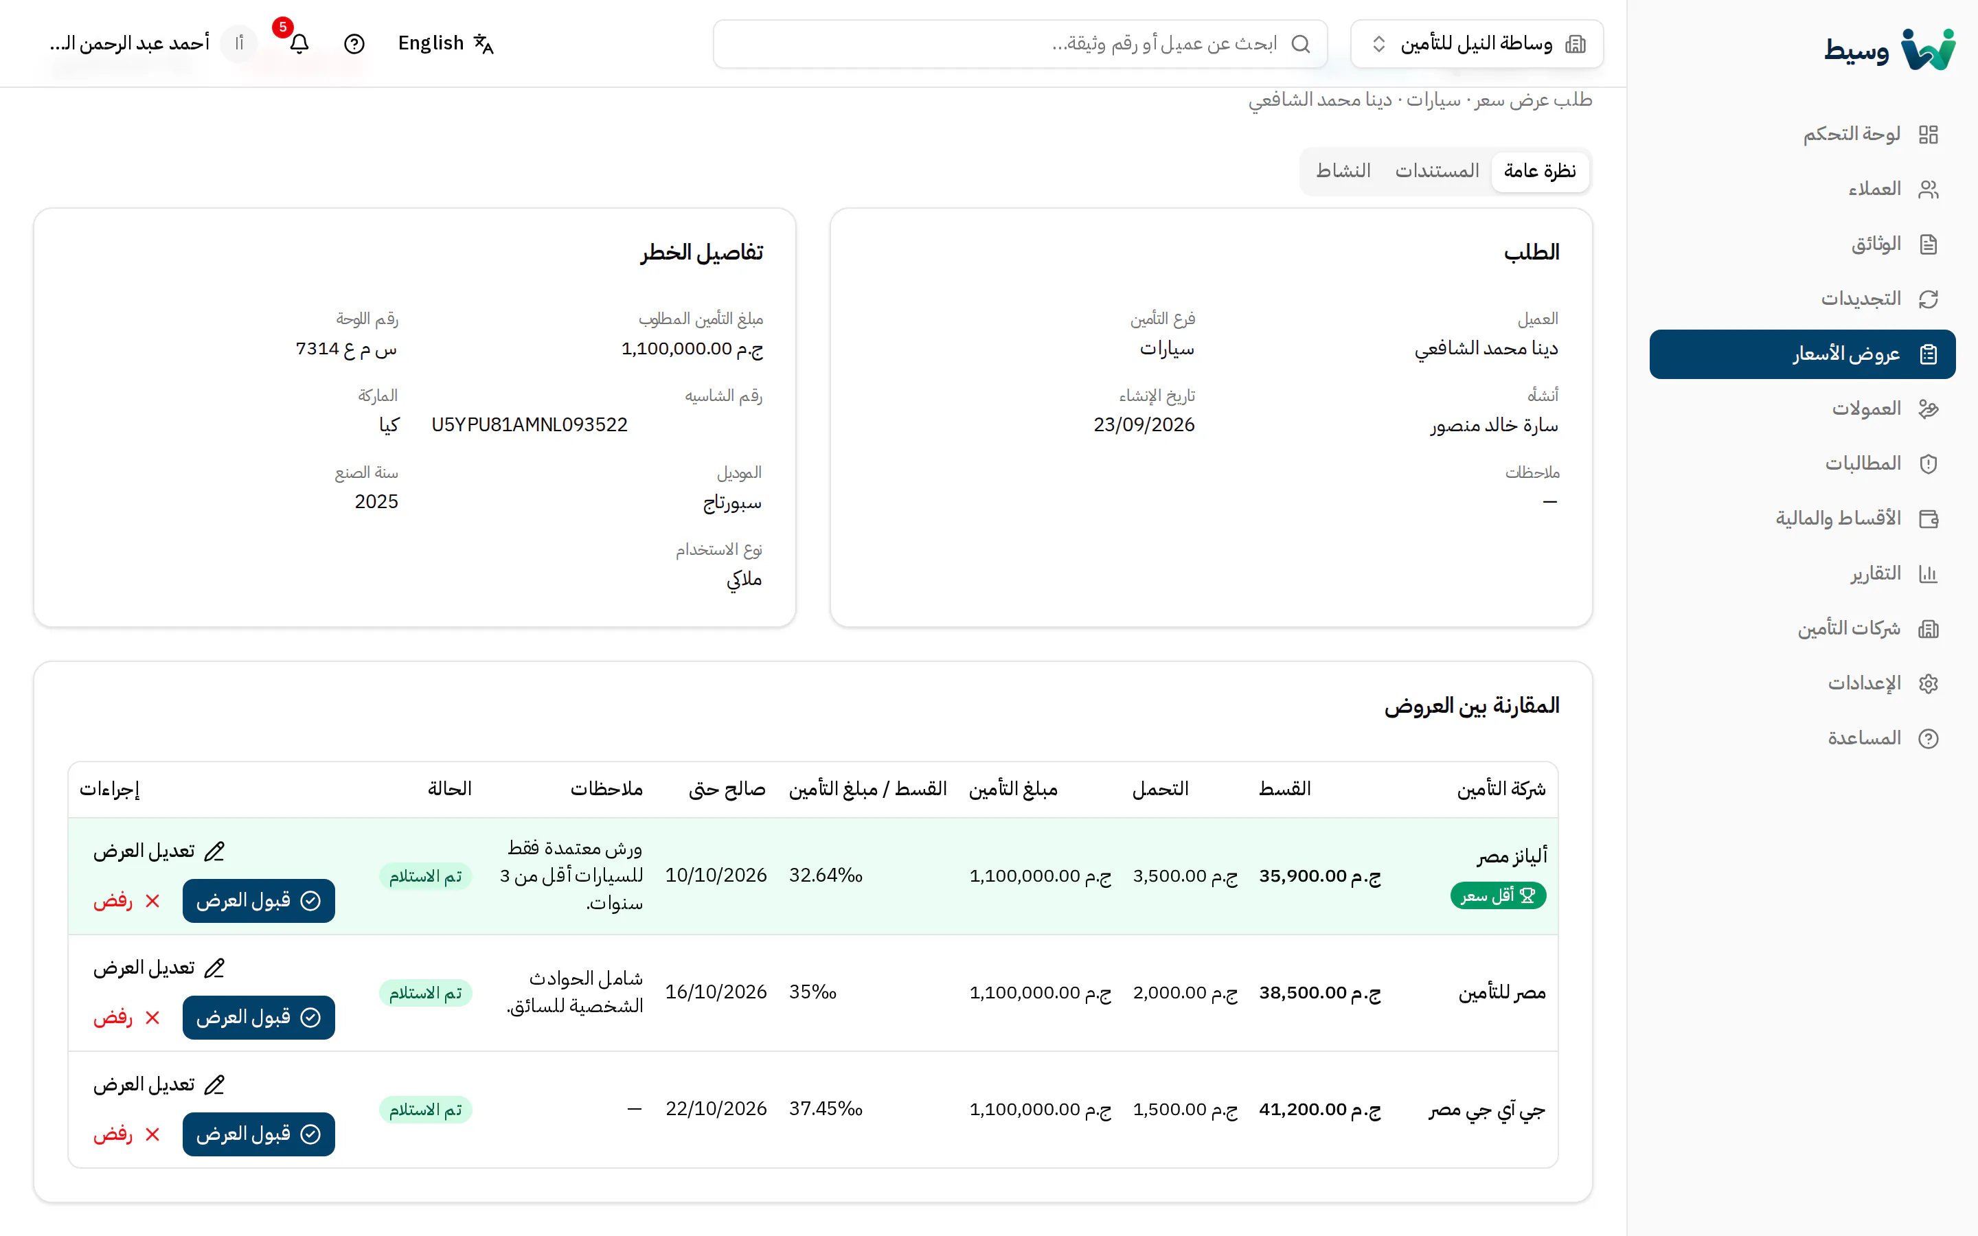This screenshot has width=1978, height=1236.
Task: Click chassis number U5YPU81AMNL093522
Action: [x=530, y=425]
